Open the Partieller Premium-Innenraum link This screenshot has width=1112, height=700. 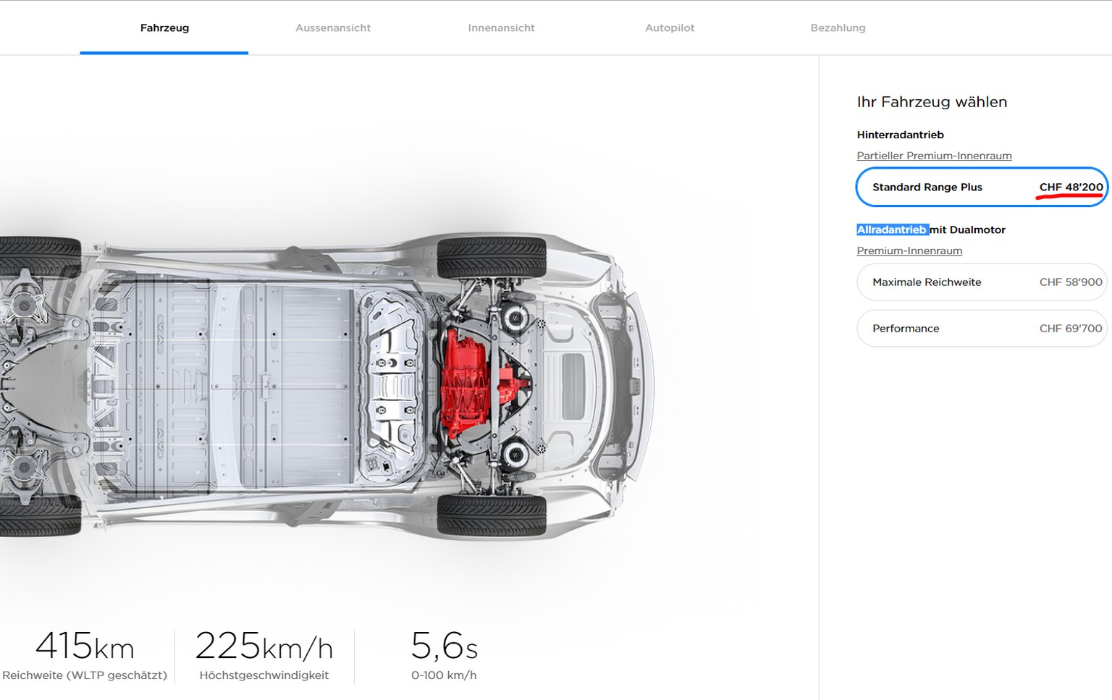pyautogui.click(x=934, y=156)
